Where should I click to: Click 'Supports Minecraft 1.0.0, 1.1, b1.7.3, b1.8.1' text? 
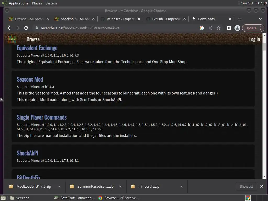coord(48,161)
